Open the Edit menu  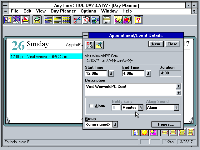pos(27,11)
